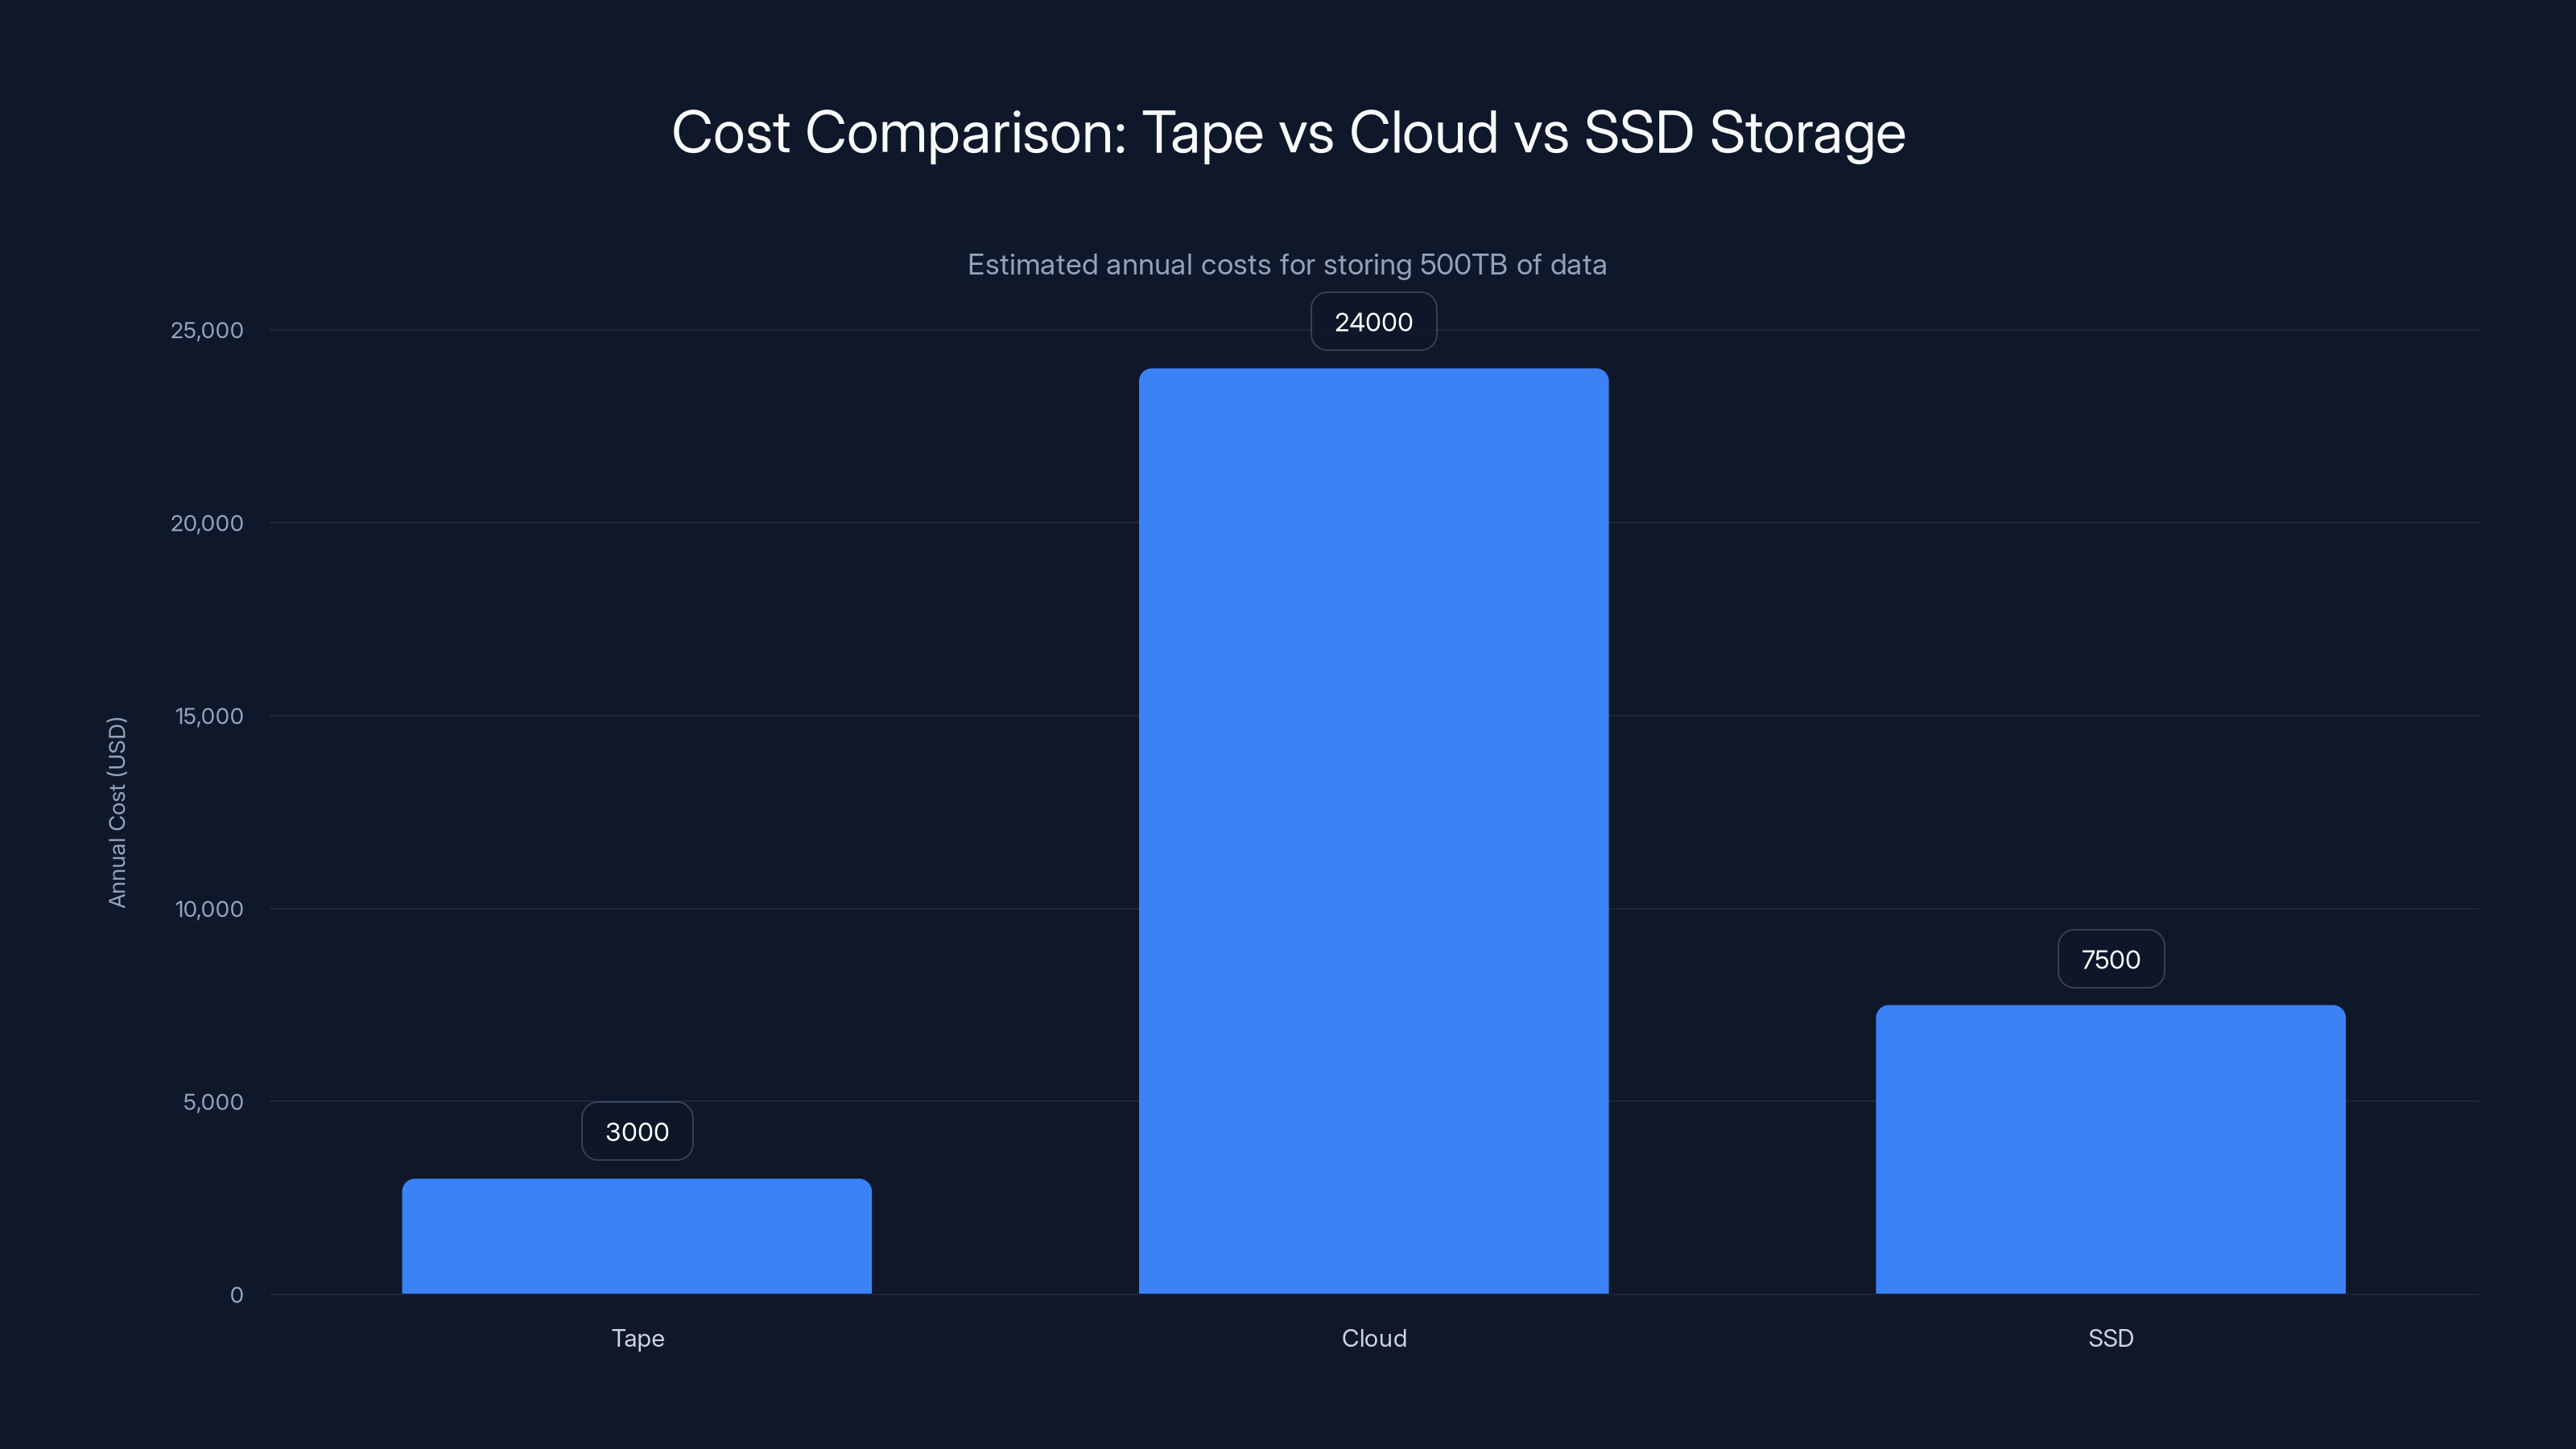Click the subtitle about storing 500TB
This screenshot has height=1449, width=2576.
(x=1288, y=265)
